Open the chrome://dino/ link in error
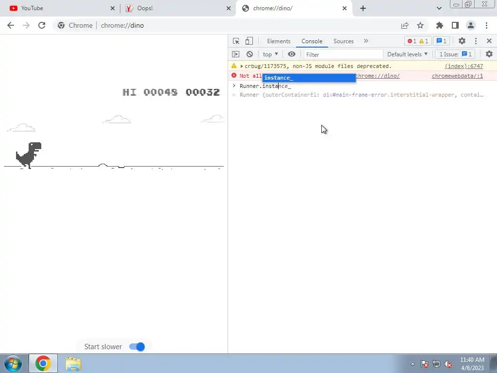 click(x=378, y=76)
